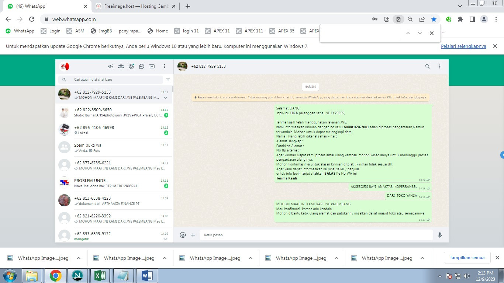The width and height of the screenshot is (504, 283).
Task: Click the zoom magnifier icon in address bar
Action: coord(410,19)
